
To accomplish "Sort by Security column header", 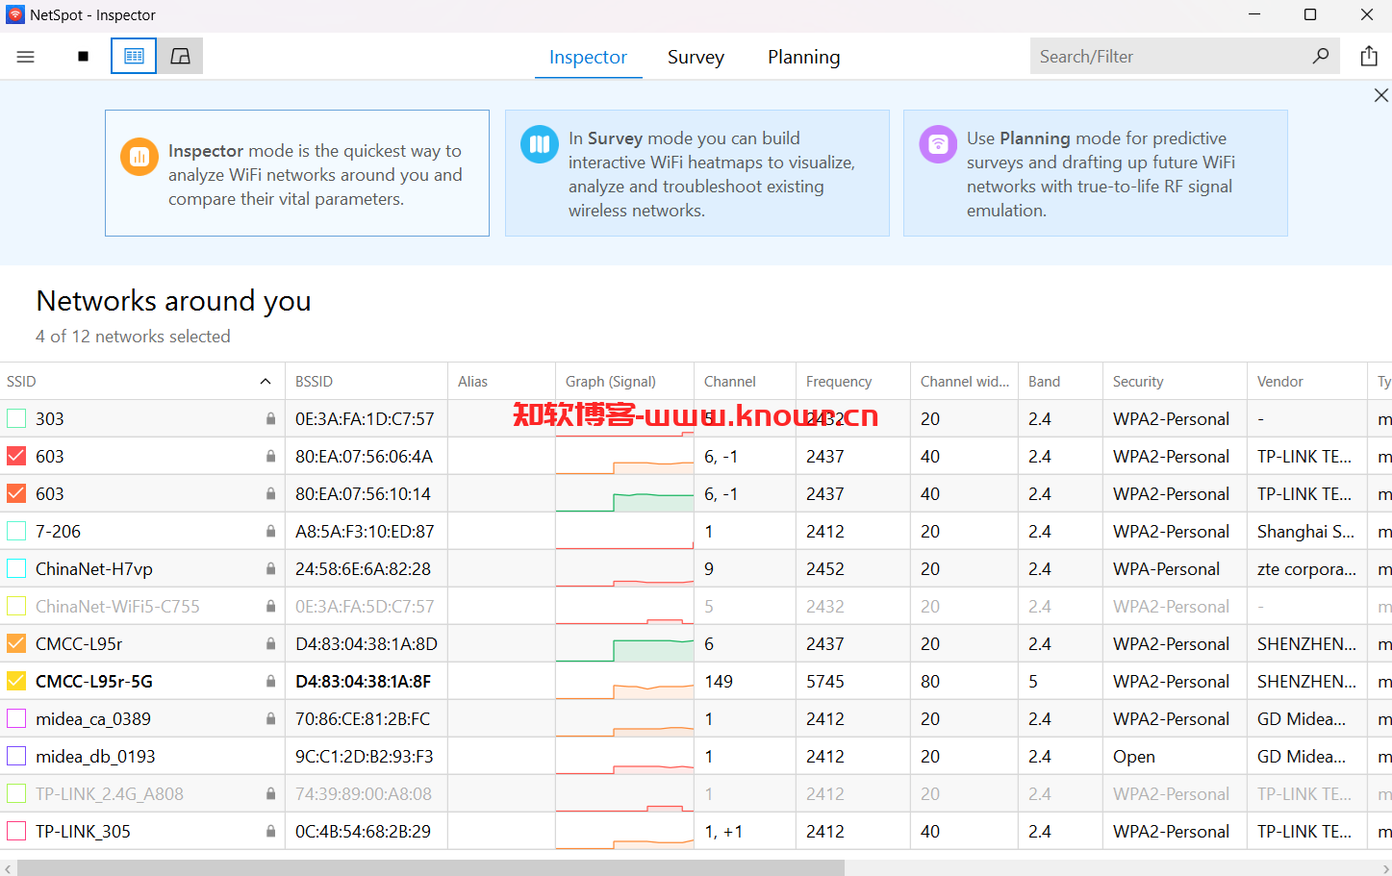I will point(1175,381).
